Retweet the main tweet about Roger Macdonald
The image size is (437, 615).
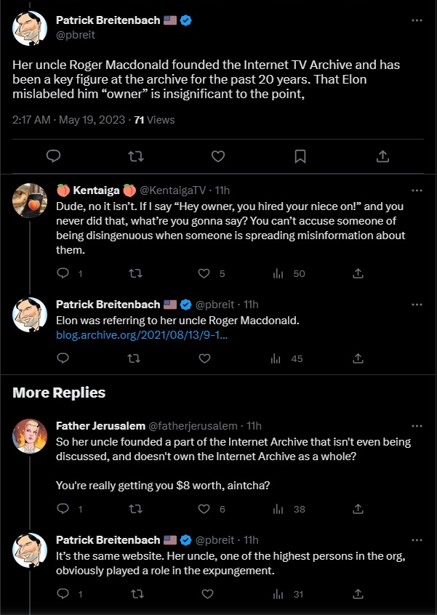pos(136,156)
